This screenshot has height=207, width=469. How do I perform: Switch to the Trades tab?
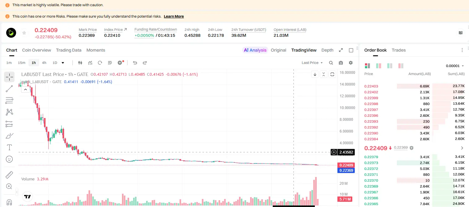399,50
